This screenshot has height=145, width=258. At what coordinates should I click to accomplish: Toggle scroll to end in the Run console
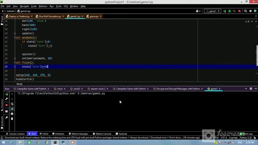coord(12,109)
